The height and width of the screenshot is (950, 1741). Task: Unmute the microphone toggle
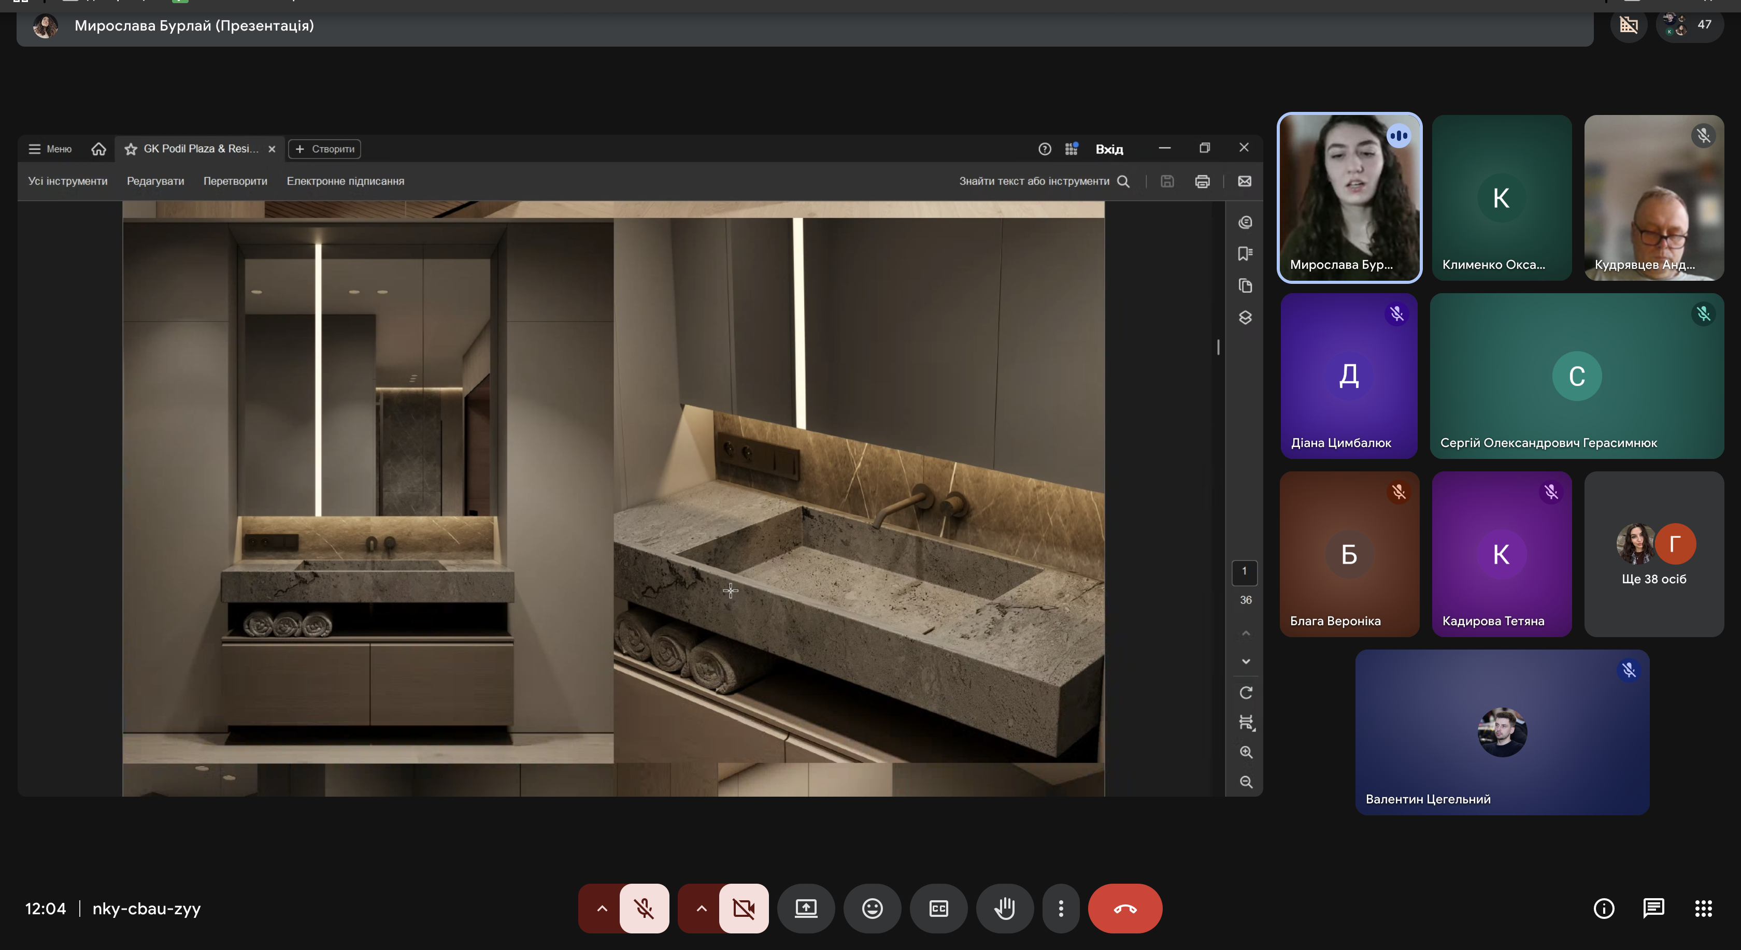tap(644, 908)
